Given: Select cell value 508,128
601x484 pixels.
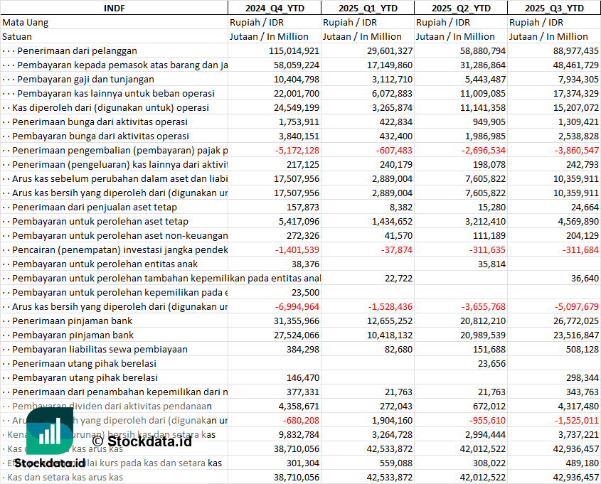Looking at the screenshot, I should pos(583,349).
